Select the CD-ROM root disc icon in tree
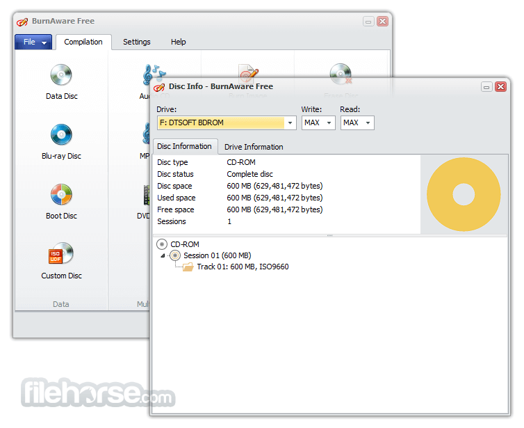The height and width of the screenshot is (428, 524). [x=162, y=244]
